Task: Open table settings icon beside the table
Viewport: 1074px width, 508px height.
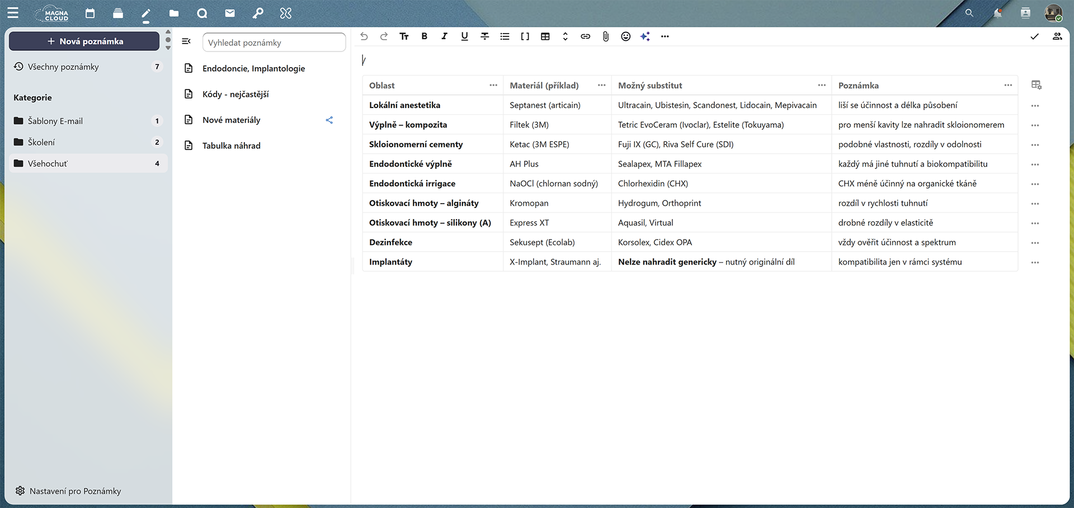Action: pos(1036,85)
